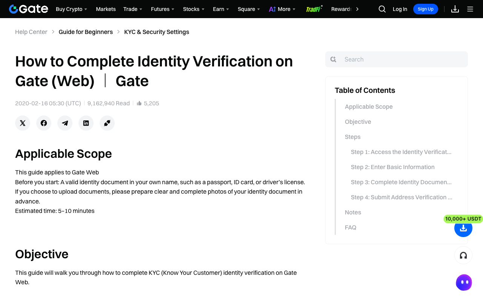Jump to Steps in table of contents
The image size is (483, 302).
[353, 137]
